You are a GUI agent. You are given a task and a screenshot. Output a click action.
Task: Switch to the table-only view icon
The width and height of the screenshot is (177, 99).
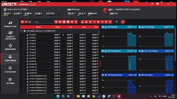(26, 22)
